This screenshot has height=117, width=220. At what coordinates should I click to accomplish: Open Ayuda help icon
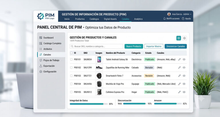(x=183, y=19)
